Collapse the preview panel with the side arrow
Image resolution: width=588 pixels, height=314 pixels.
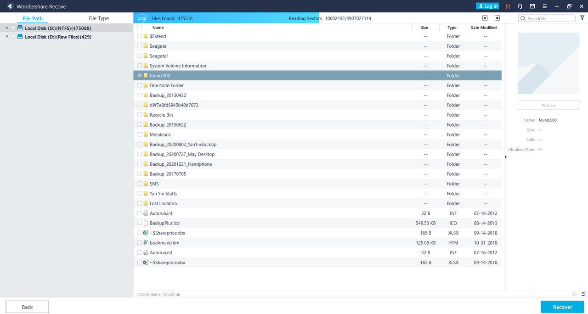505,157
